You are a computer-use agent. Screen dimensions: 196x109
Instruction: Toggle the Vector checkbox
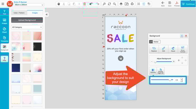click(151, 42)
